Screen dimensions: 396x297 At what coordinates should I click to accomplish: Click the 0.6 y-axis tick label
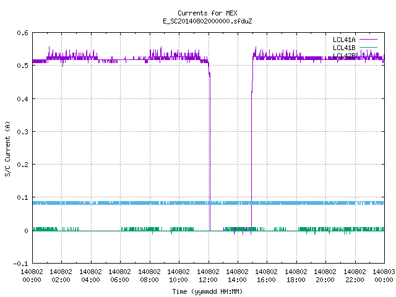point(22,33)
